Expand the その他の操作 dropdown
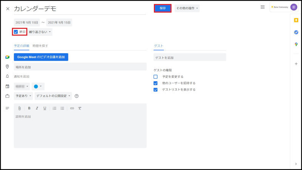Viewport: 302px width, 170px height. pyautogui.click(x=186, y=8)
